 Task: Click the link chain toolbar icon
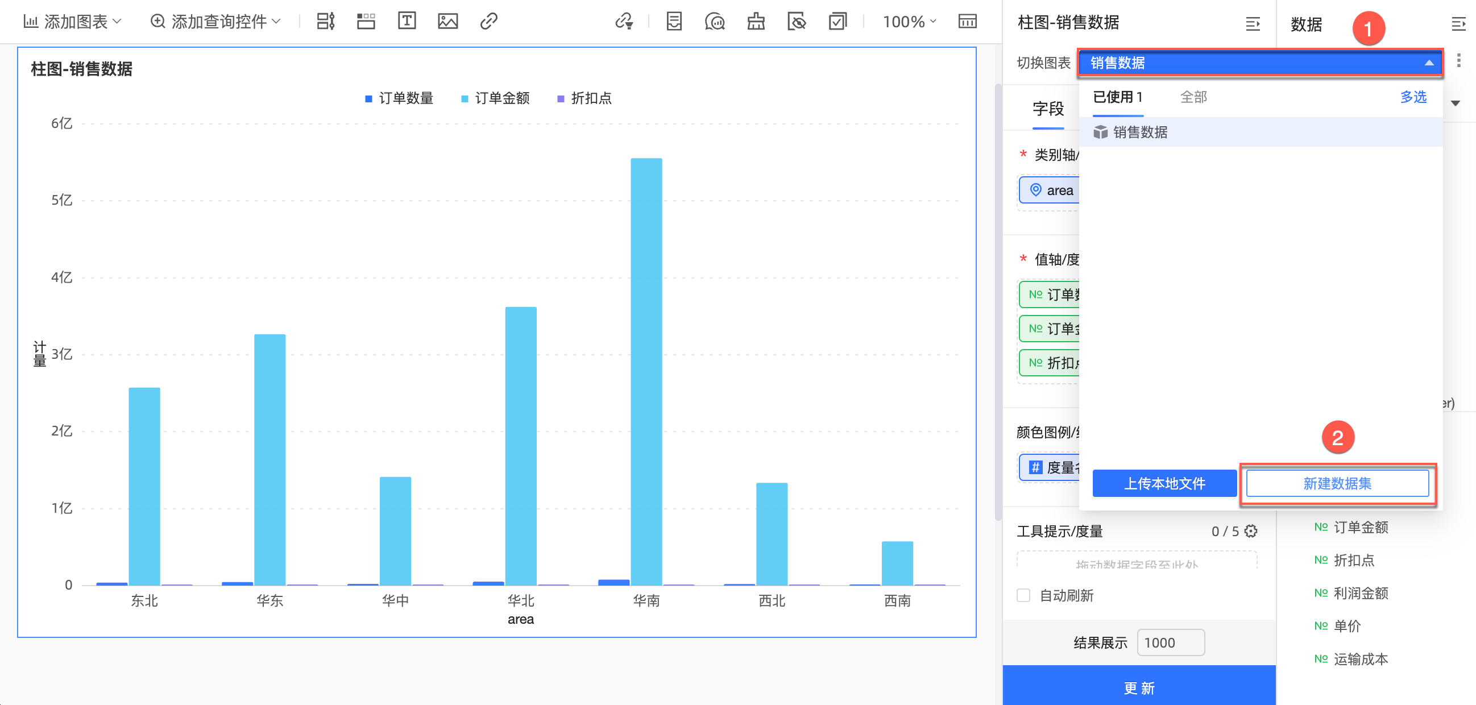488,22
